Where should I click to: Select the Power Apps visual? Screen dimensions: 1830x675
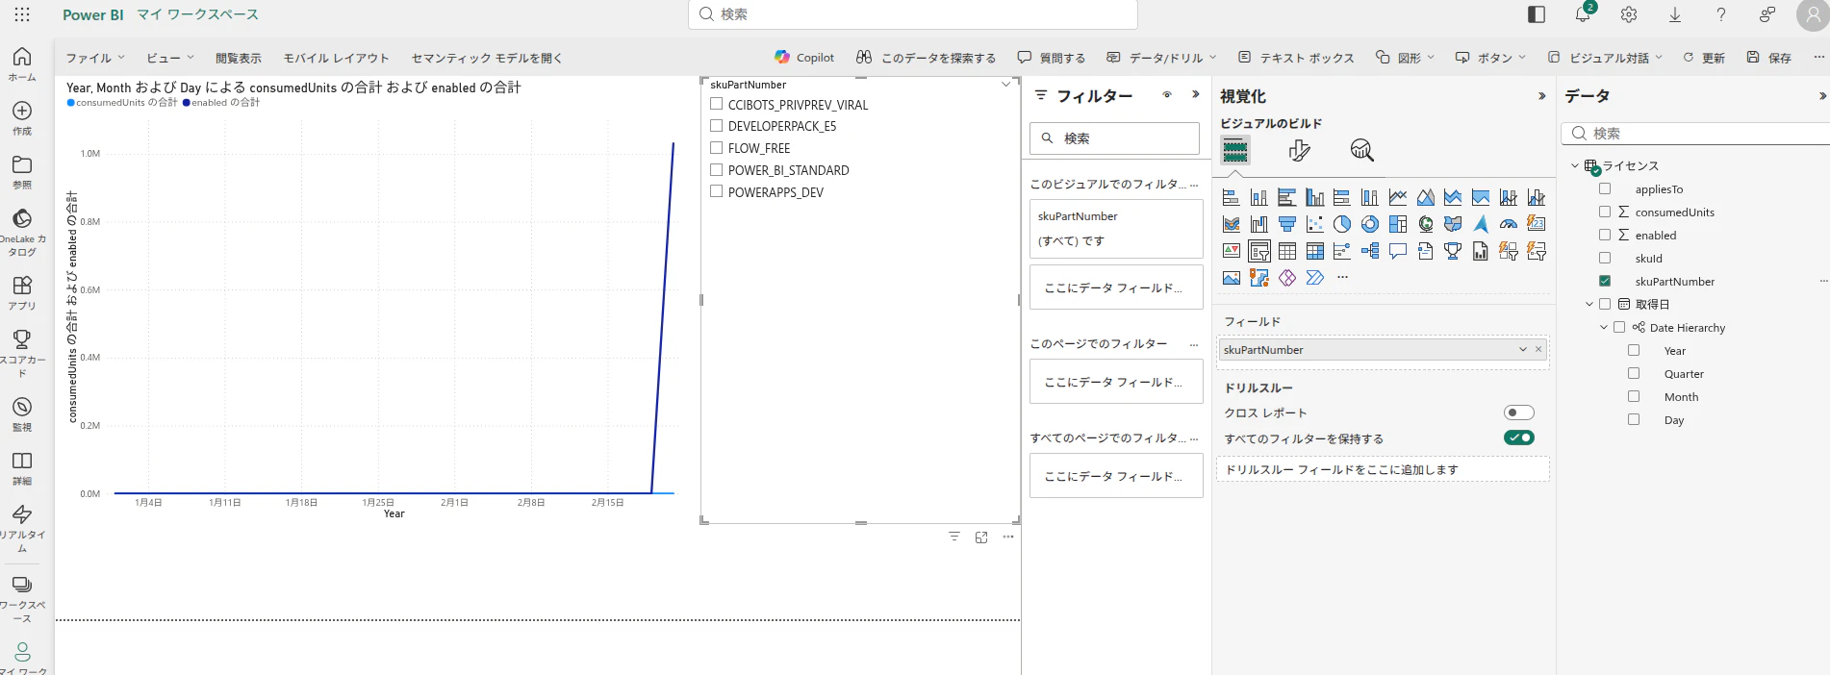tap(1286, 278)
